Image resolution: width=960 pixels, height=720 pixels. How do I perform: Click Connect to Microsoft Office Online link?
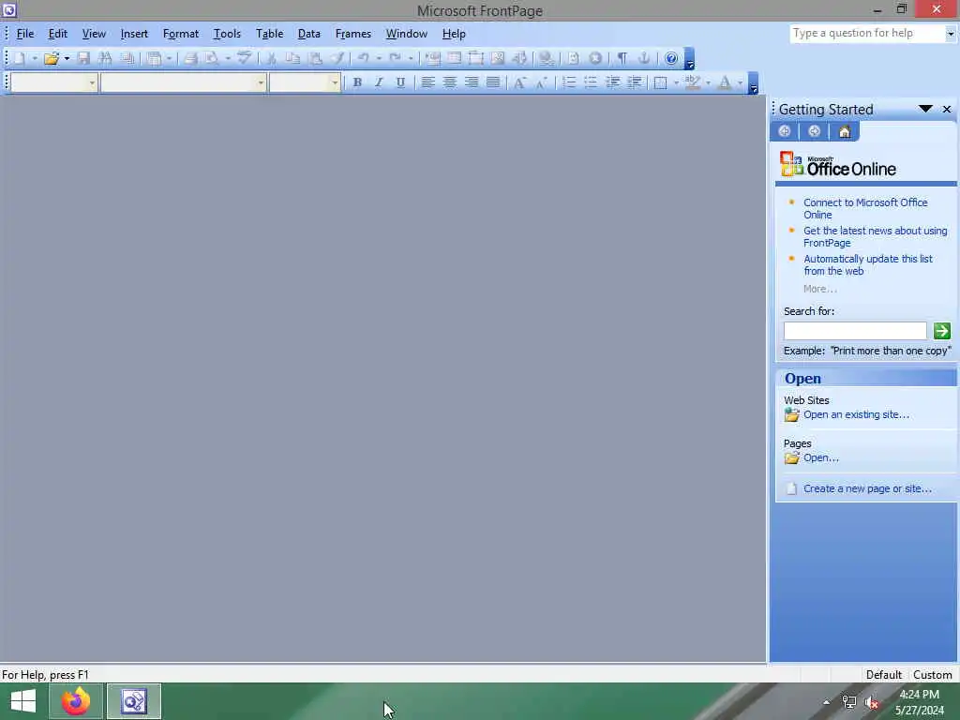point(865,209)
